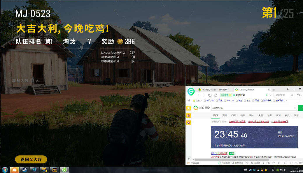Viewport: 303px width, 173px height.
Task: Open the 游戏娱乐 bookmark
Action: [x=266, y=101]
